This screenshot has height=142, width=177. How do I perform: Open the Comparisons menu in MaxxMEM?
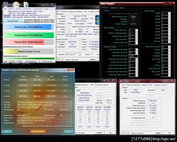[38, 9]
